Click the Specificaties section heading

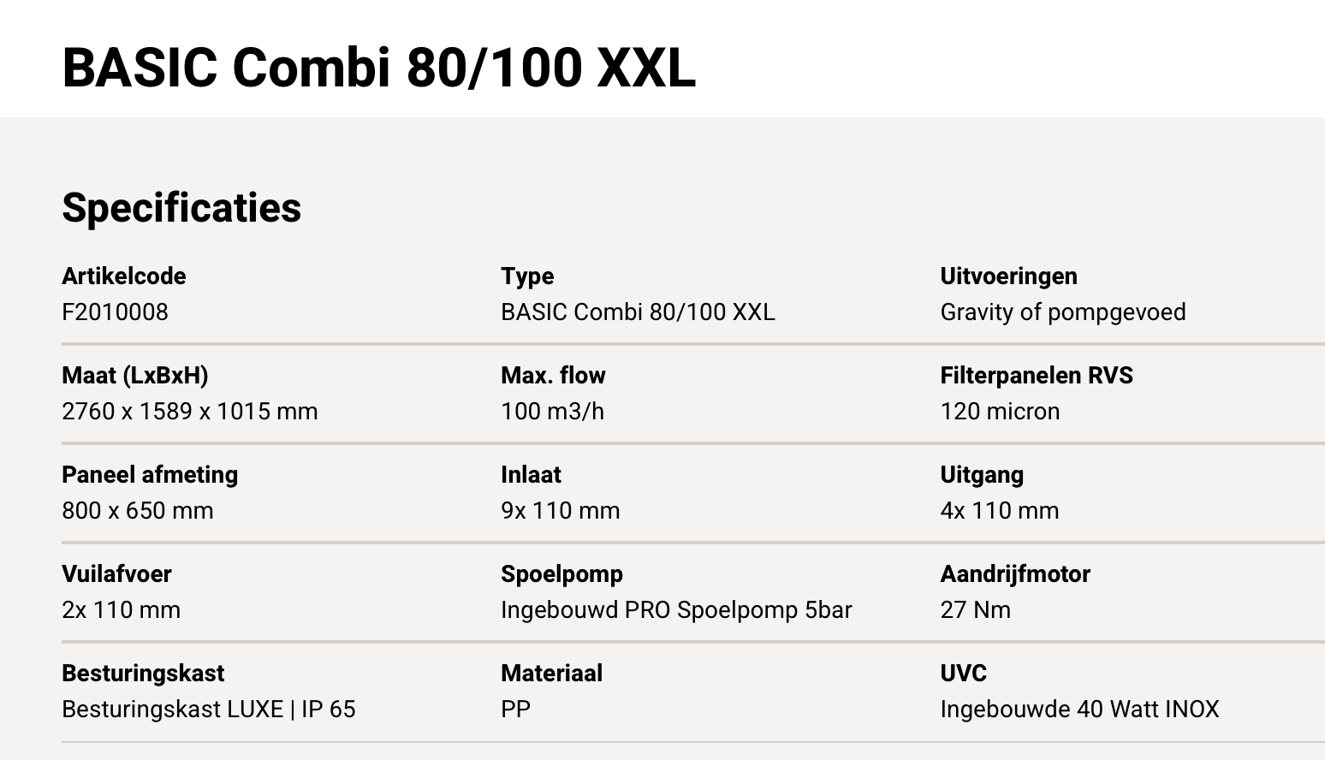[181, 208]
